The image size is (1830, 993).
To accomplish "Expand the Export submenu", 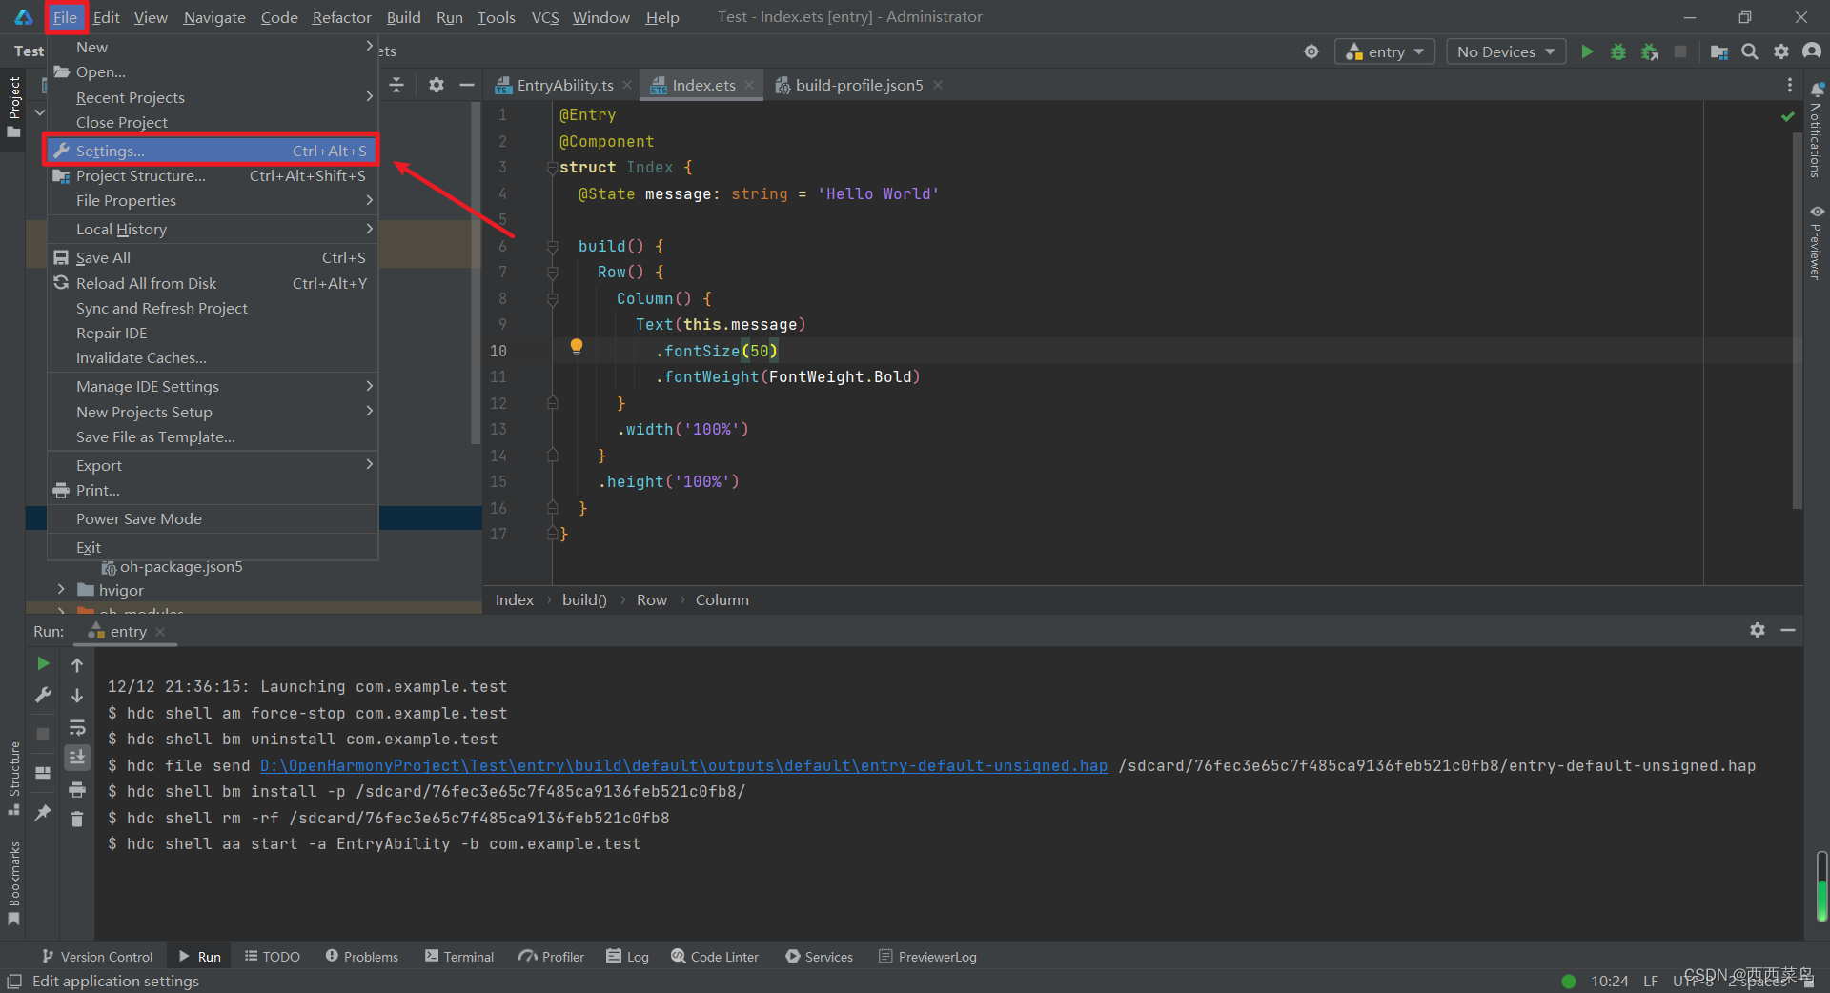I will 213,465.
